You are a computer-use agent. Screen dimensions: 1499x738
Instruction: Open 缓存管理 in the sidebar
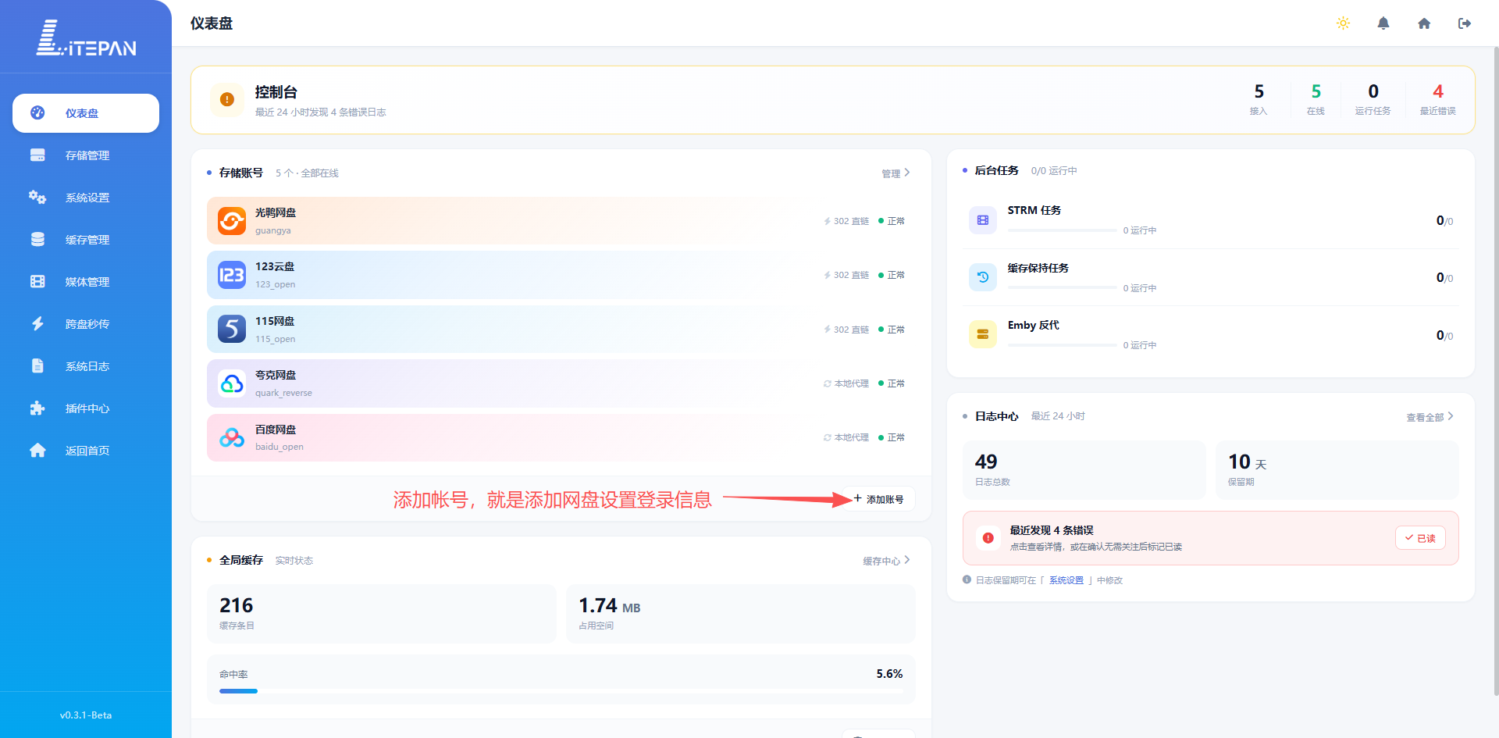tap(86, 240)
